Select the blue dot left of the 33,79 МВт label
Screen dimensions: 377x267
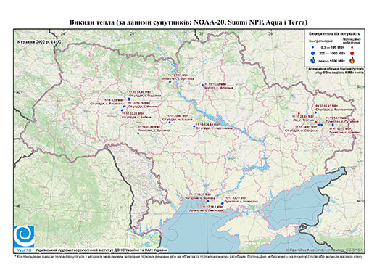(x=223, y=203)
